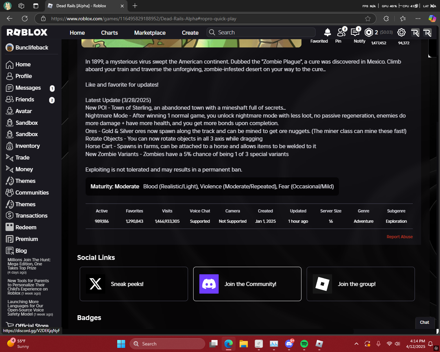Open the Roblox settings gear
The height and width of the screenshot is (352, 440).
pyautogui.click(x=401, y=32)
